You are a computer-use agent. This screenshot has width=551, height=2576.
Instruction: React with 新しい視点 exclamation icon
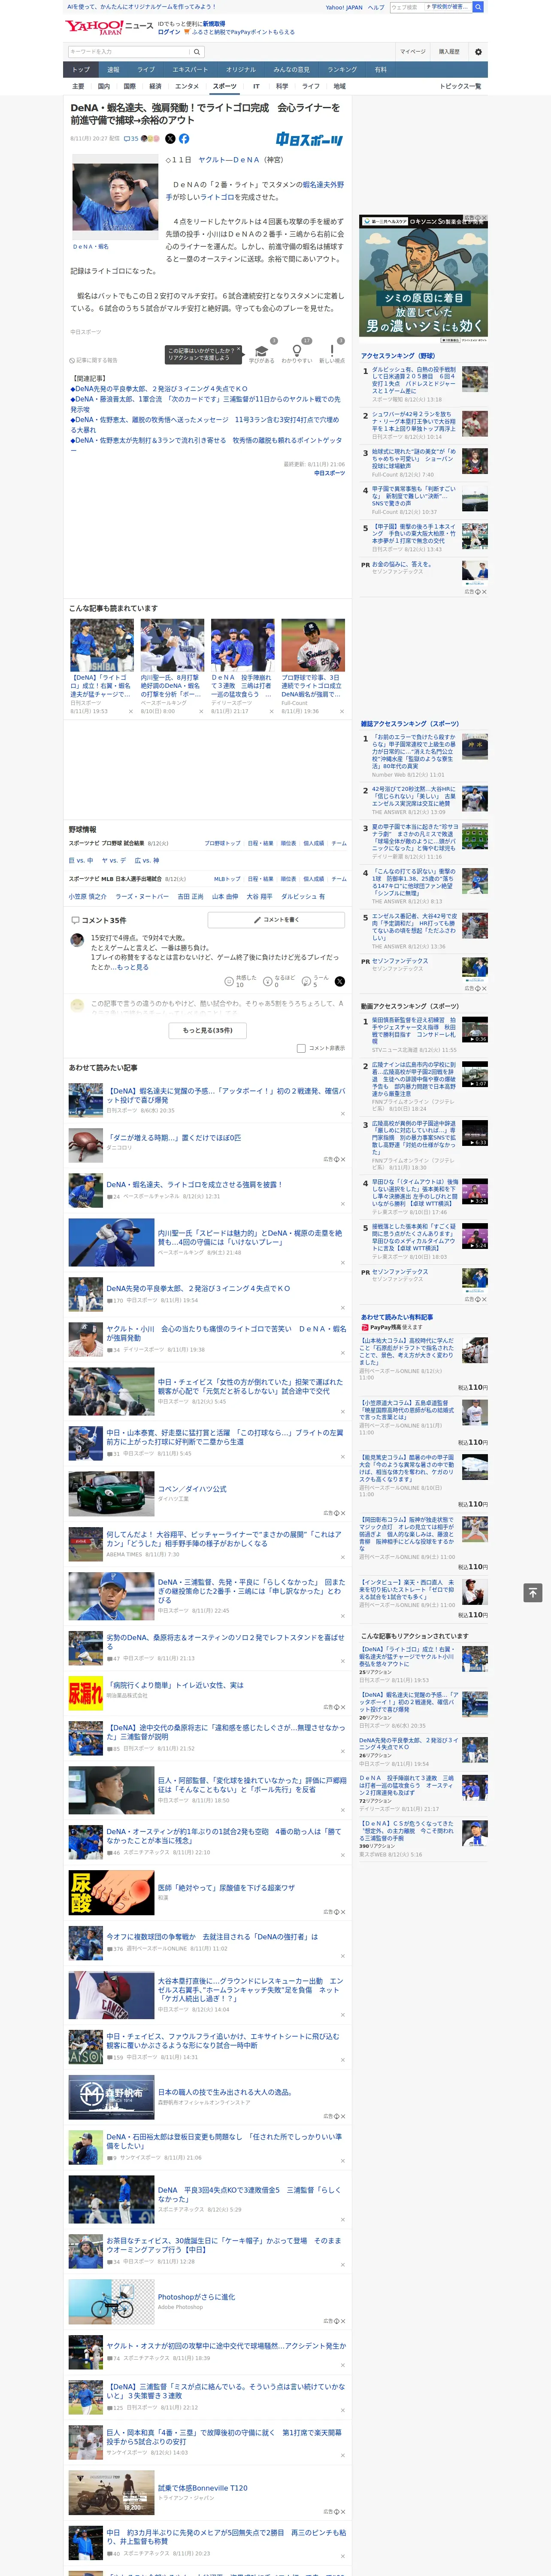(x=332, y=352)
